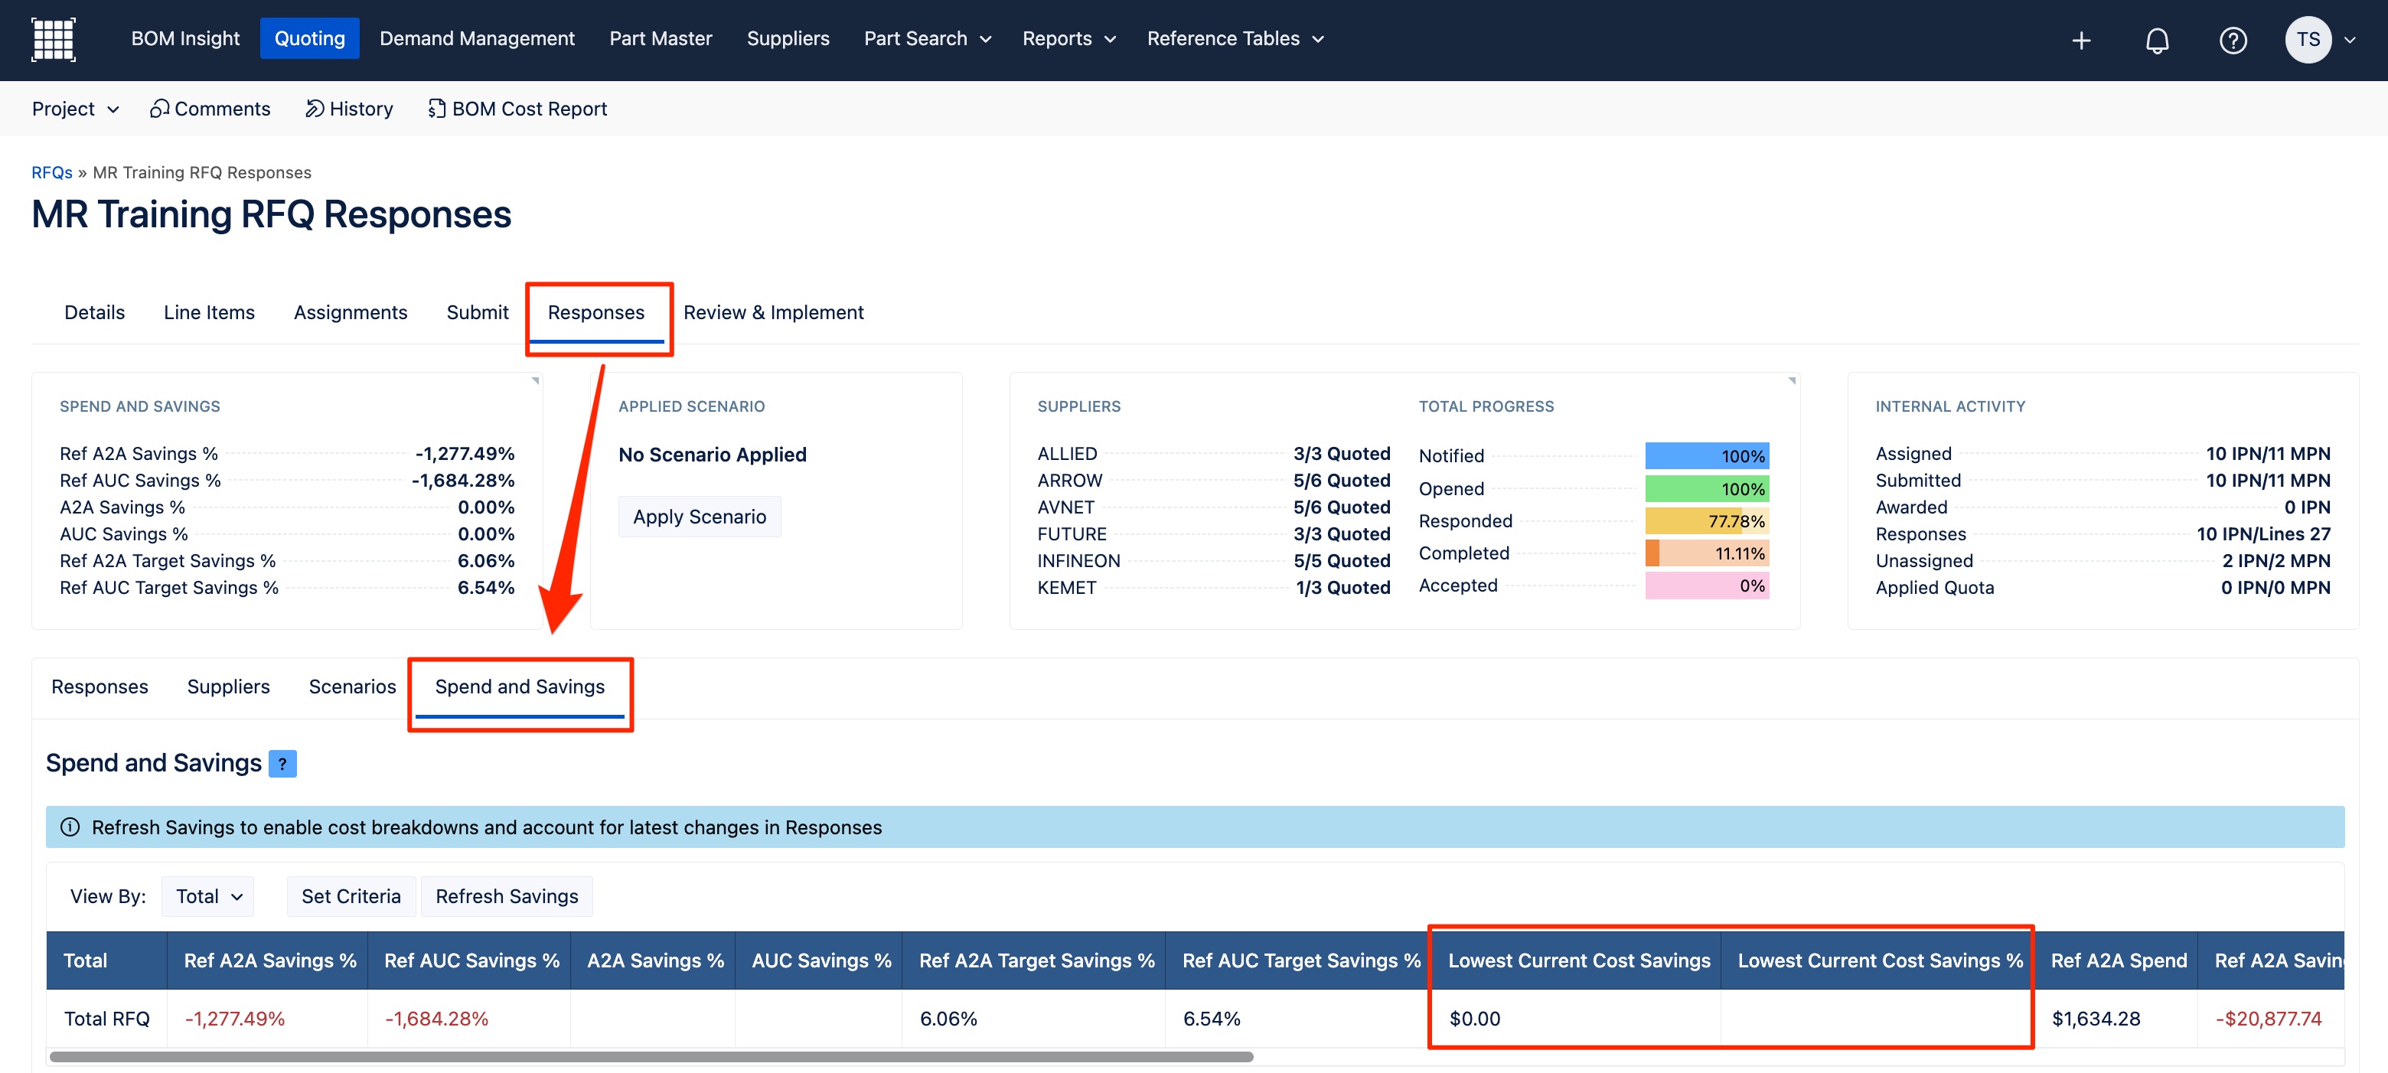Click the Opened 100% progress bar
Screen dimensions: 2388x1073
pyautogui.click(x=1707, y=488)
